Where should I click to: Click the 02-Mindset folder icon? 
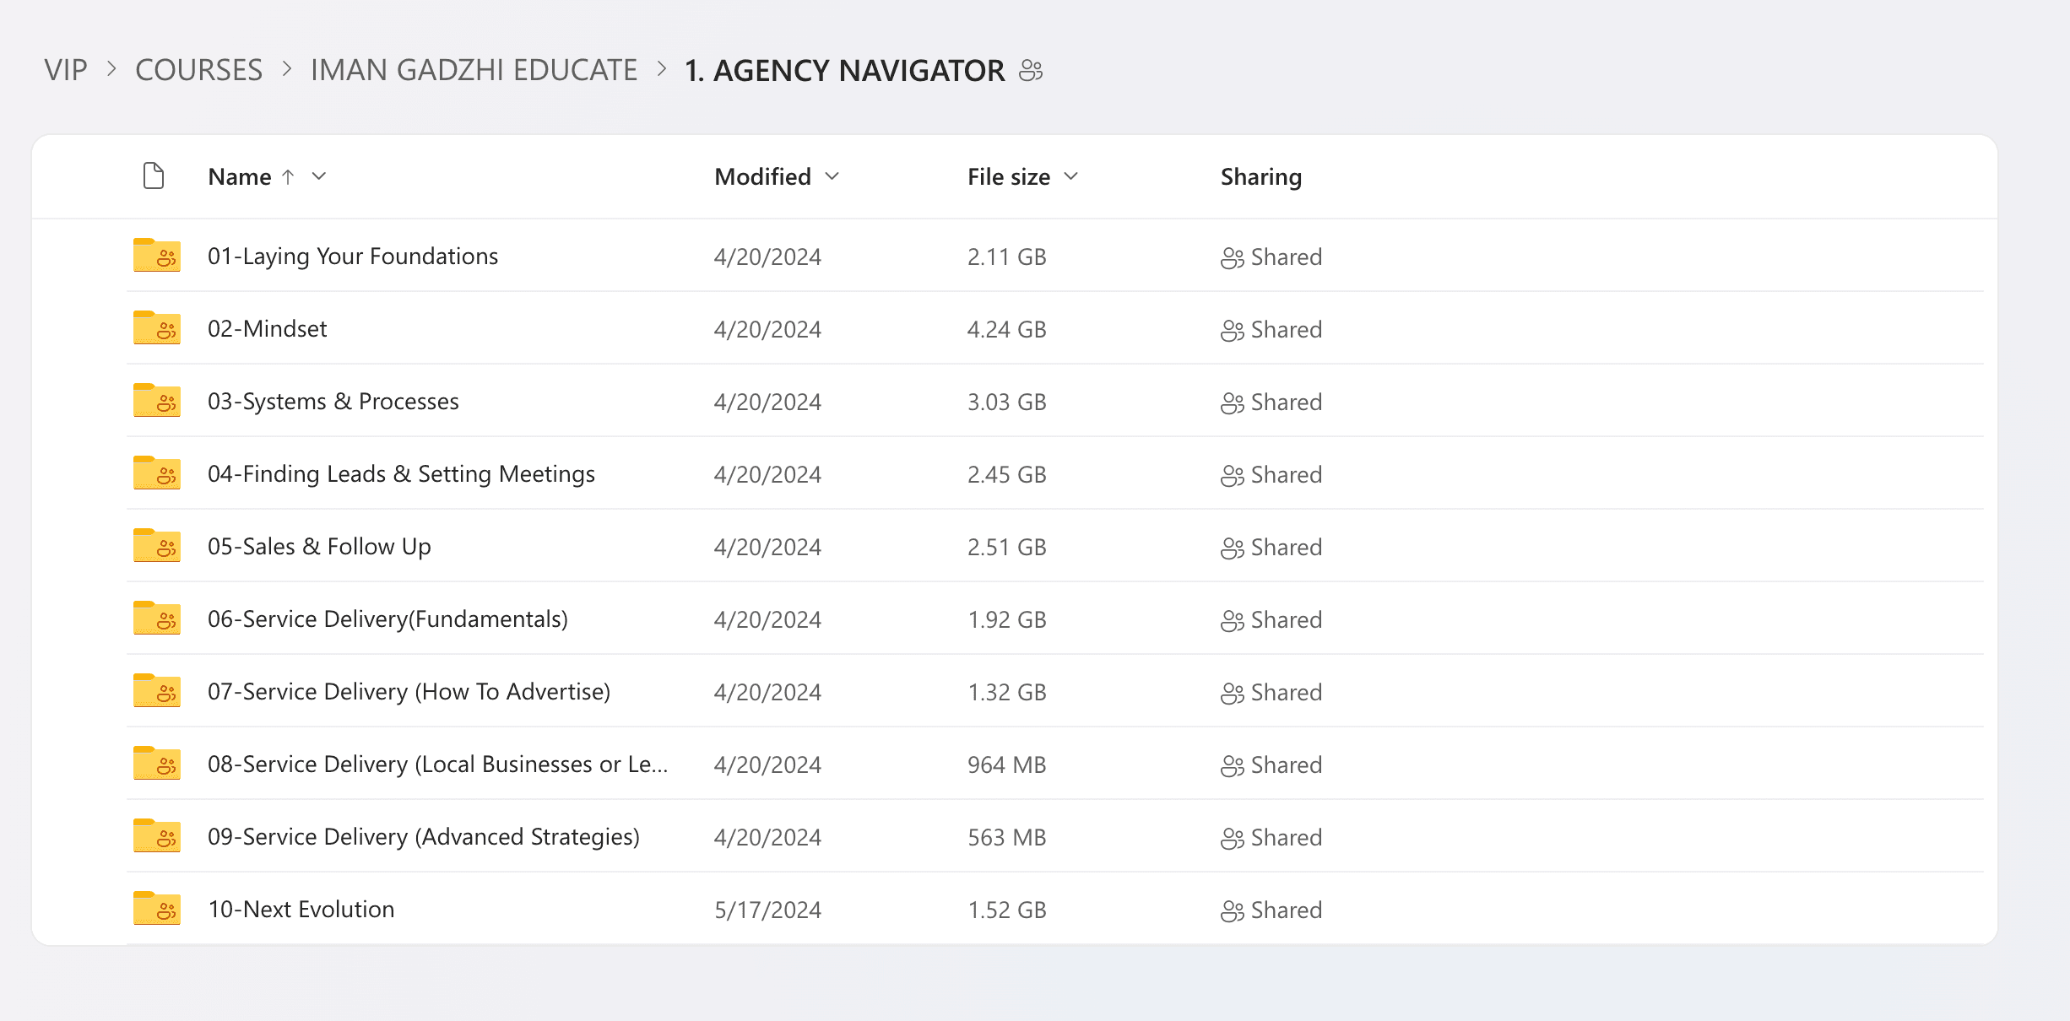[157, 327]
